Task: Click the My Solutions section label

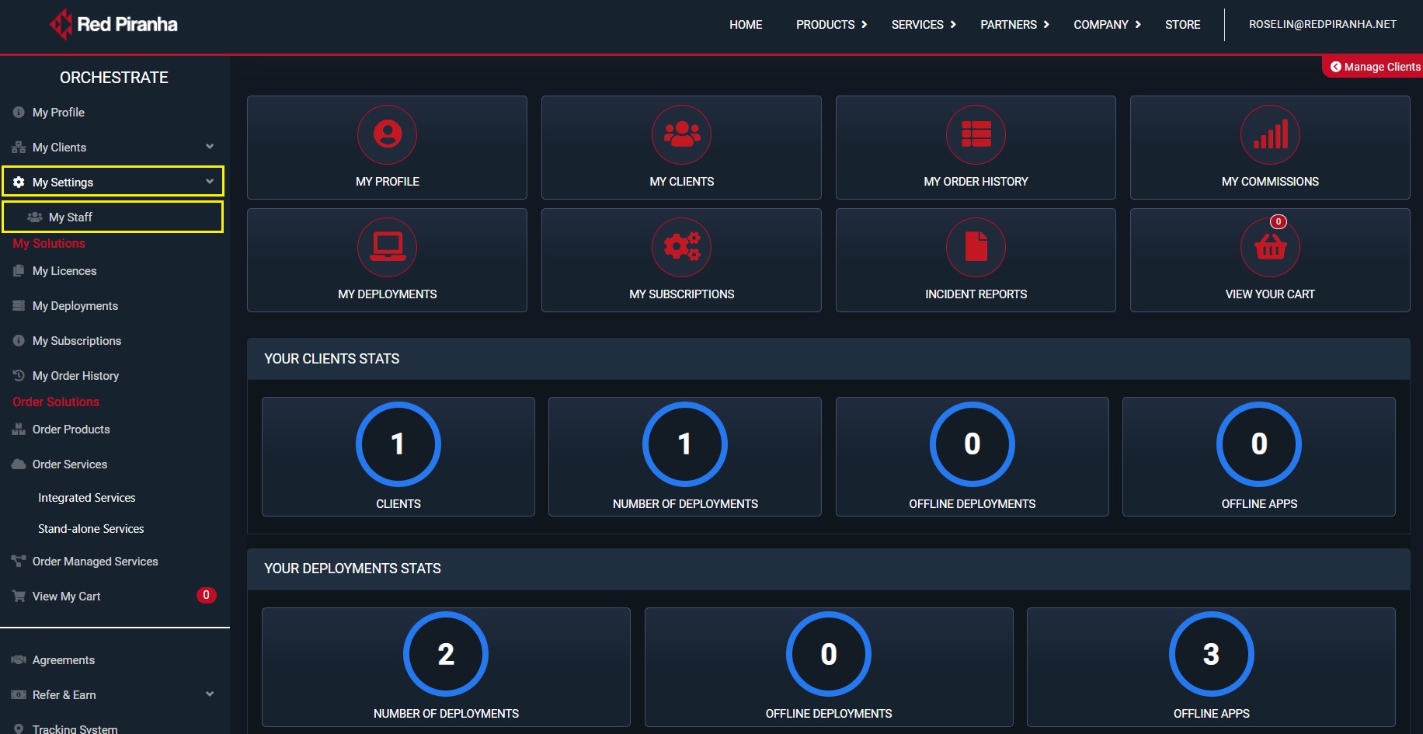Action: point(49,243)
